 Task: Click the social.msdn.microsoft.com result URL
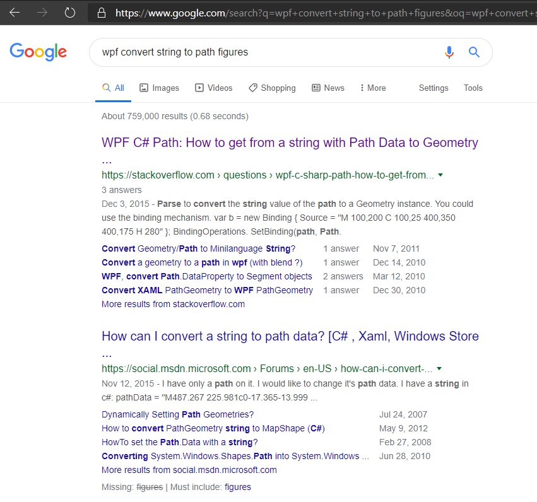pyautogui.click(x=267, y=368)
